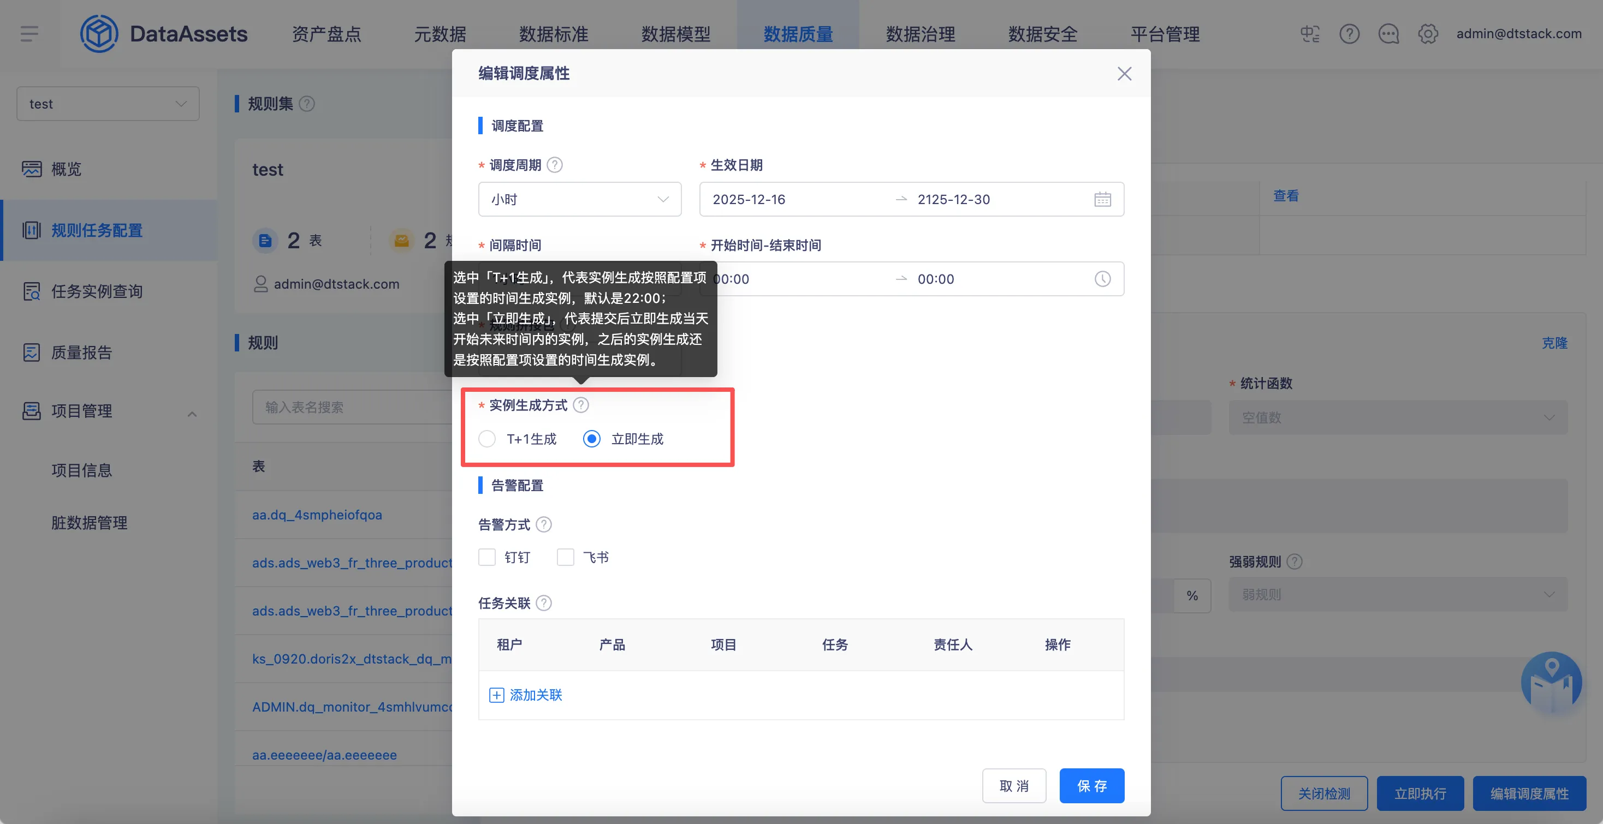Open calendar icon in 生效日期 field

(1102, 200)
